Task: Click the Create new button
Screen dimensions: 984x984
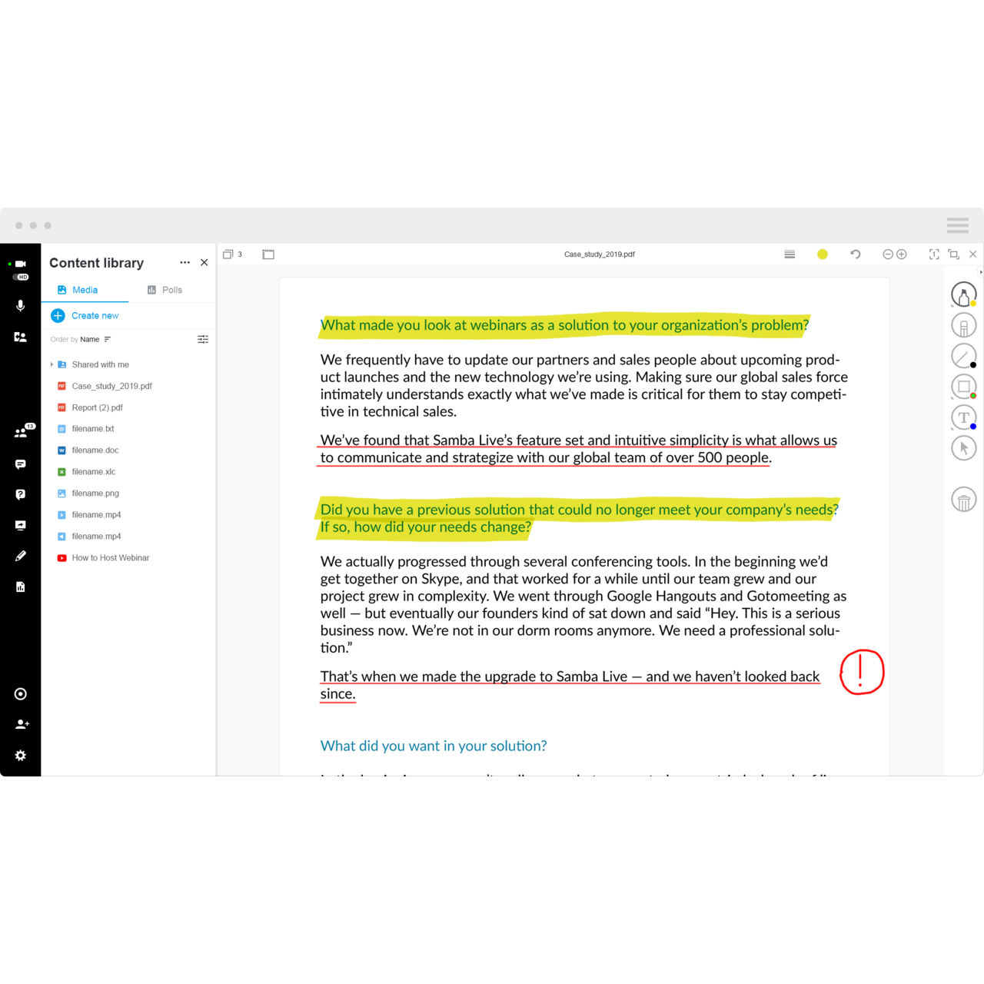Action: click(x=85, y=316)
